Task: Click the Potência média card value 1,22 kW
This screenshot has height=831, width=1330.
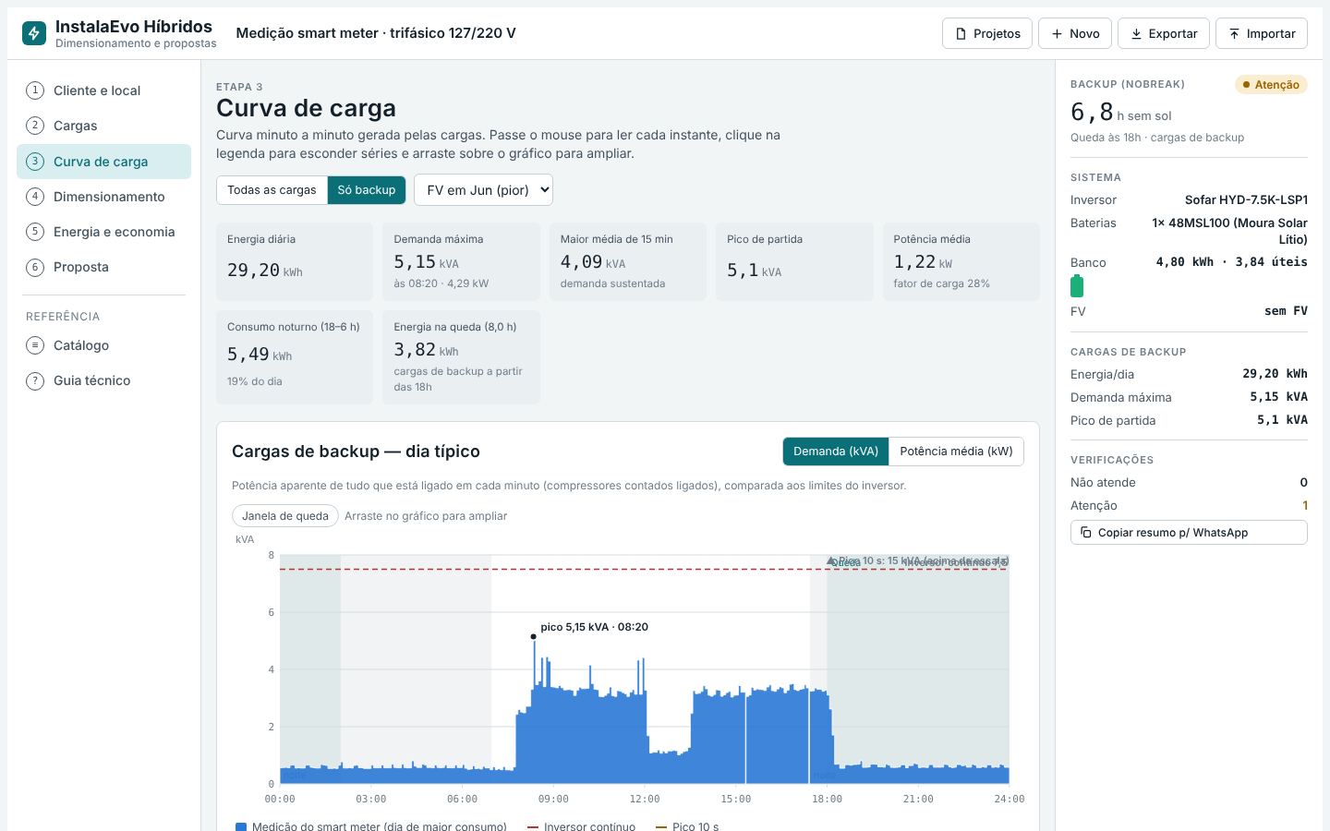Action: [923, 262]
